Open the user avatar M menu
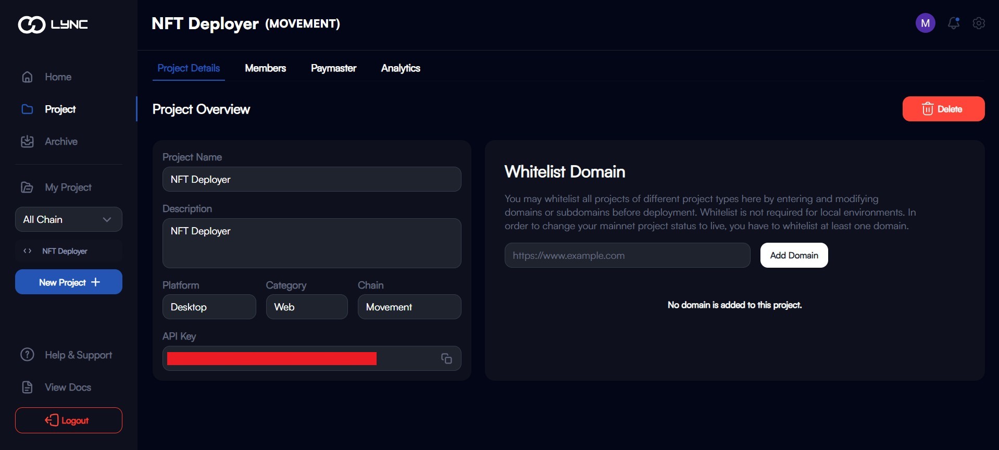 pos(926,23)
